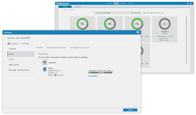
Task: Click 'Device: GS 2024RTB' heading
Action: (x=18, y=38)
